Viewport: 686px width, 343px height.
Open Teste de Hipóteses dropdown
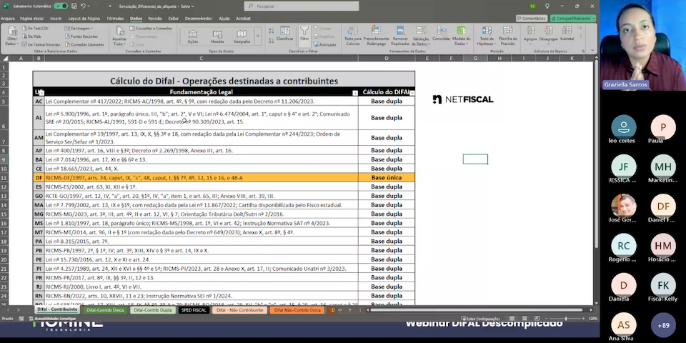pyautogui.click(x=487, y=36)
